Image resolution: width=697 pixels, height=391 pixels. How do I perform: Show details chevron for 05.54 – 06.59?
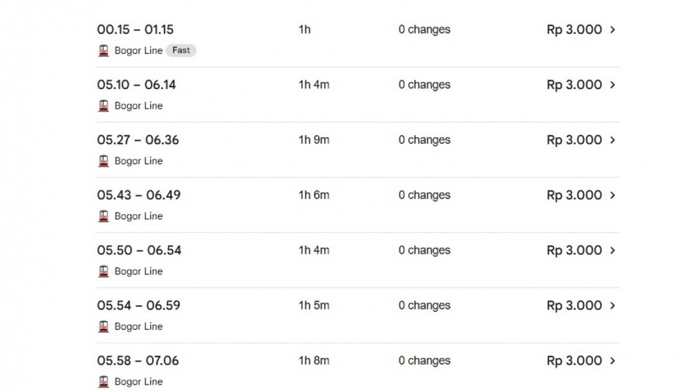(612, 305)
